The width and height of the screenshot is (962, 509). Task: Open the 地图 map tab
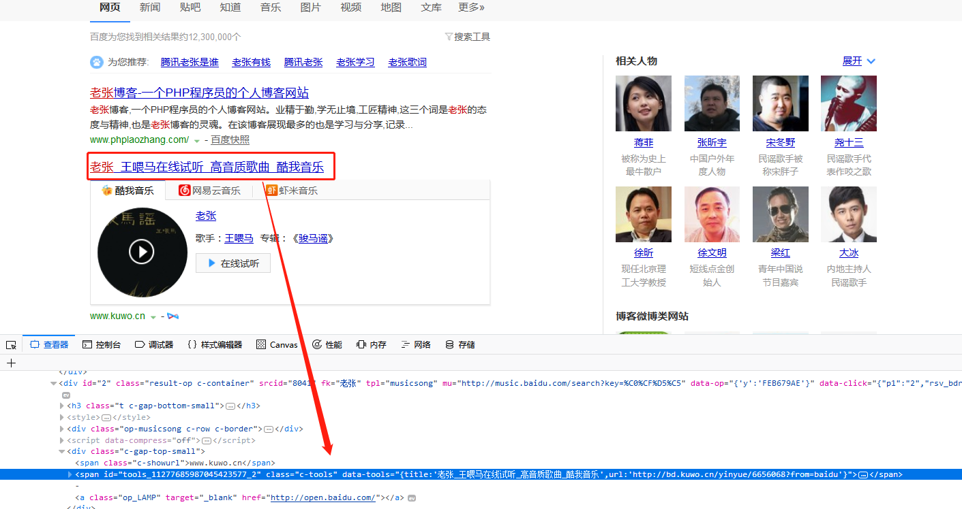(x=391, y=7)
